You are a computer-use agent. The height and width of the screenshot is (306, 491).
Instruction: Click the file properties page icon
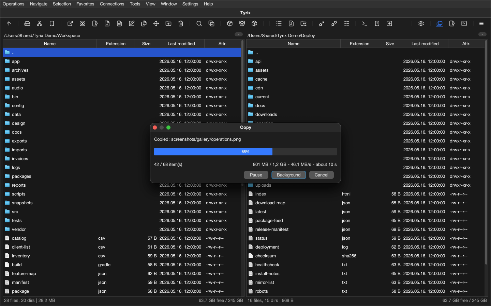[x=119, y=23]
